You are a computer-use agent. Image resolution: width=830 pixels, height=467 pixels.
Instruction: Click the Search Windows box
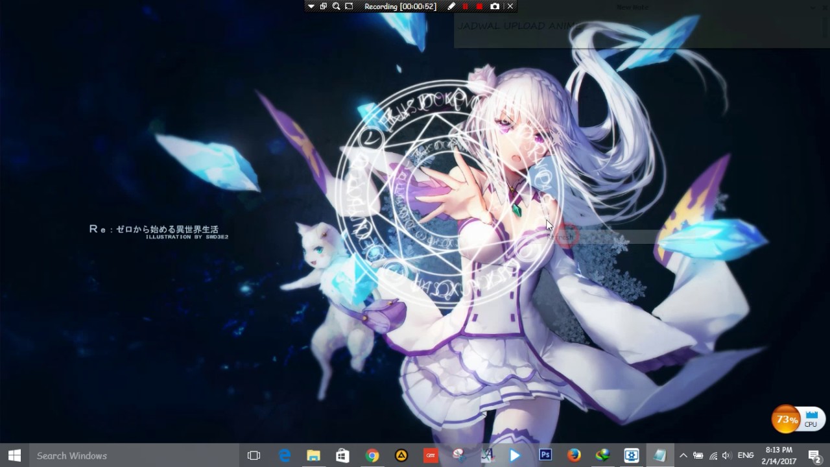coord(134,455)
